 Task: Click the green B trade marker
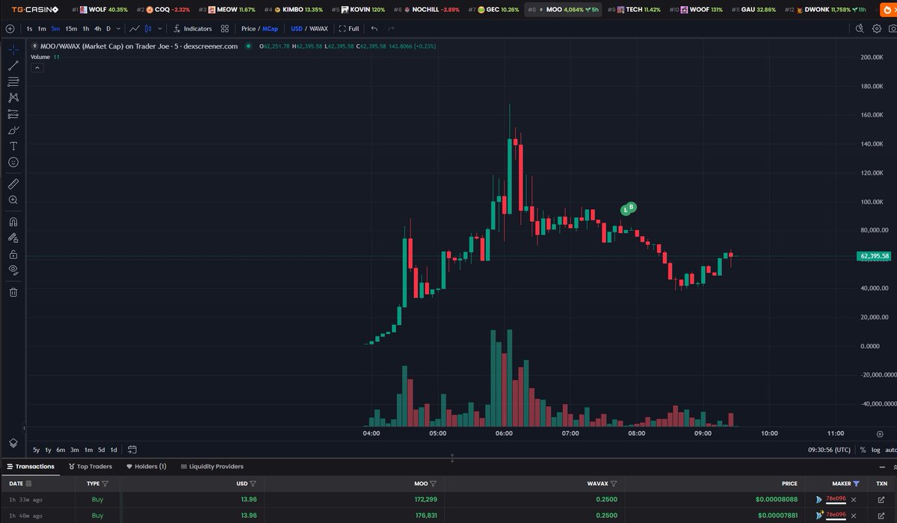(632, 206)
